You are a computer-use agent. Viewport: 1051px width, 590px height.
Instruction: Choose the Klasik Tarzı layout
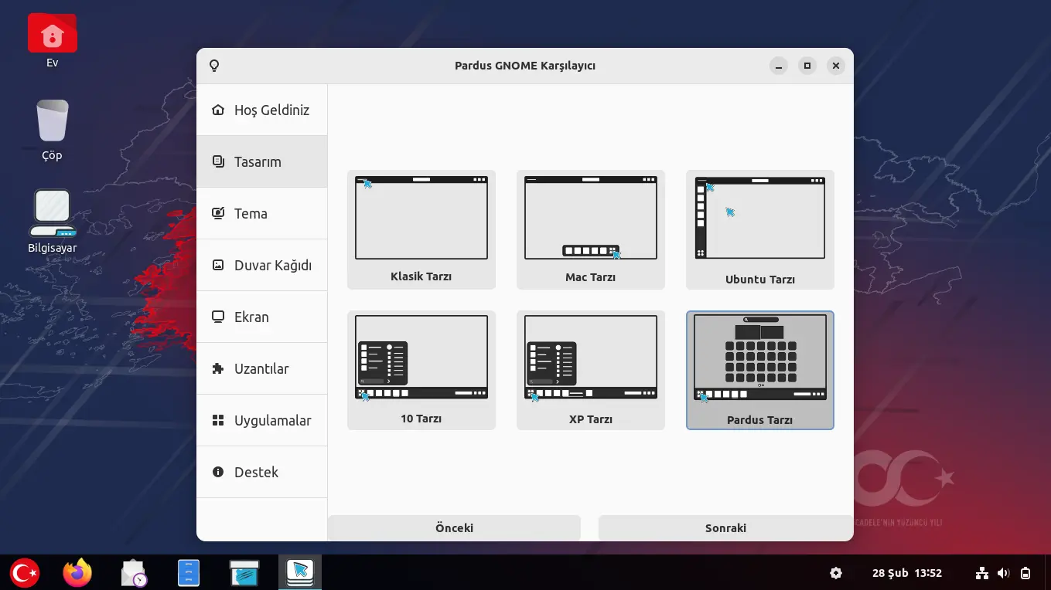(x=421, y=229)
